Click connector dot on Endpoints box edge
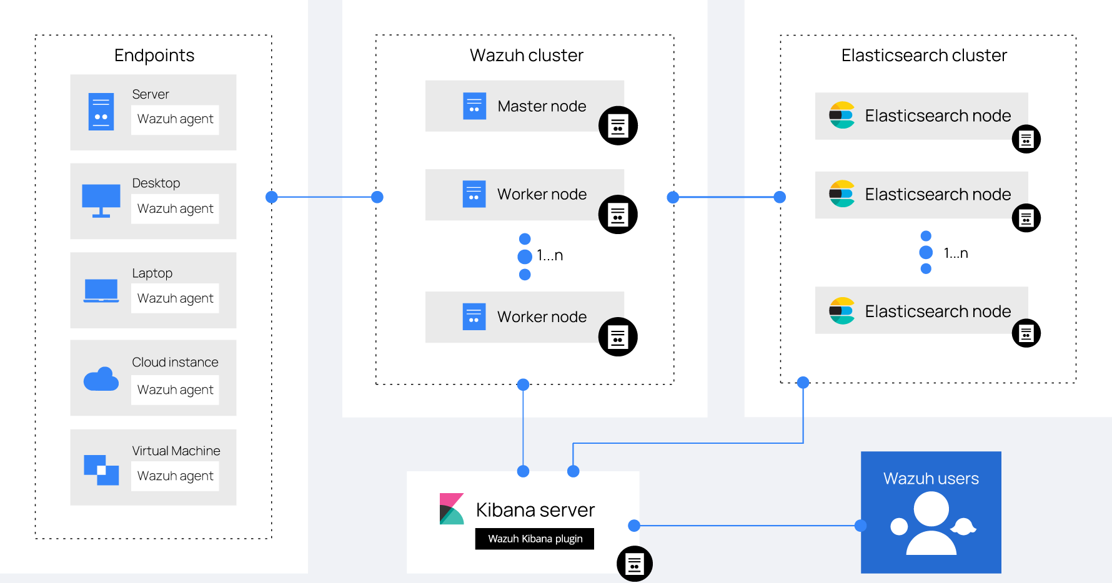Screen dimensions: 1112x583 tap(271, 197)
